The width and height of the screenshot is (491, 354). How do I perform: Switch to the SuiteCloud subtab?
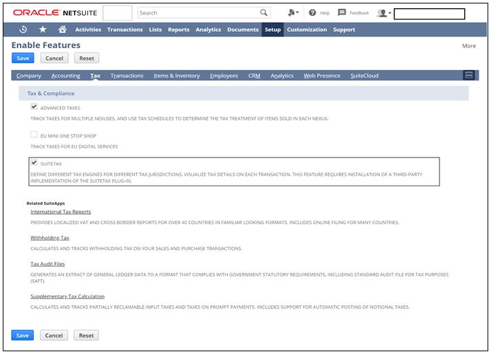(364, 76)
